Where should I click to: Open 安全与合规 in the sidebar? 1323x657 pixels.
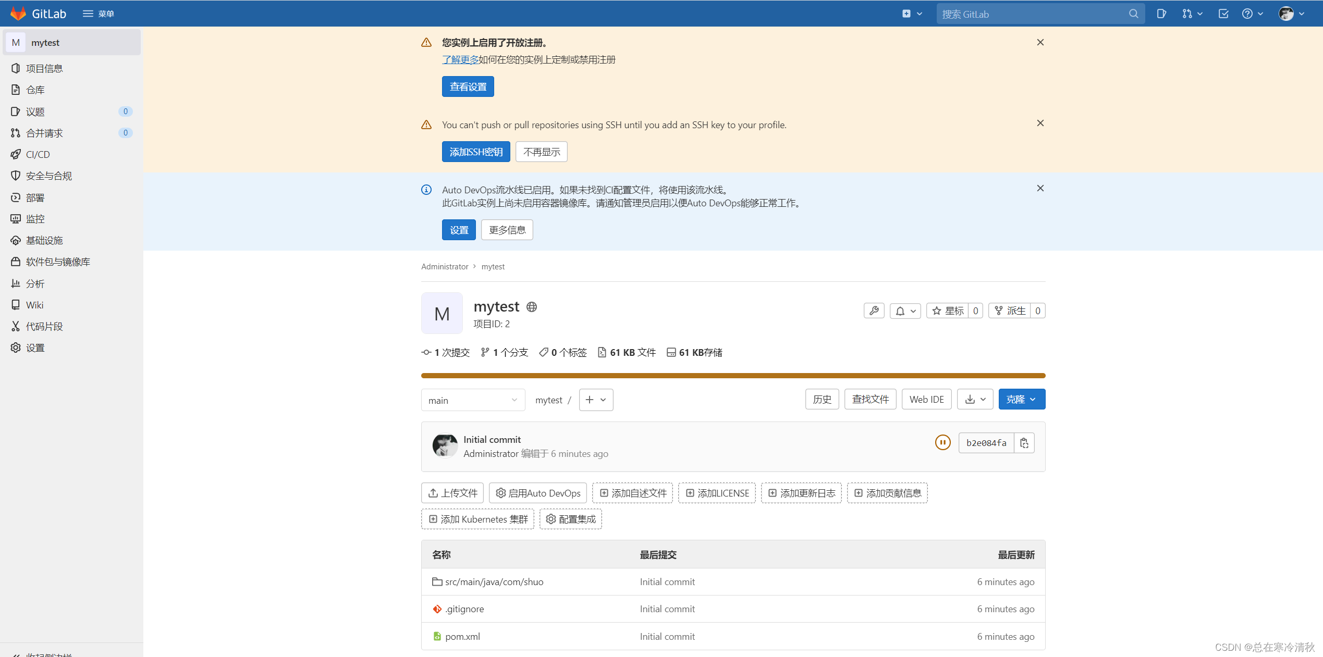[72, 176]
